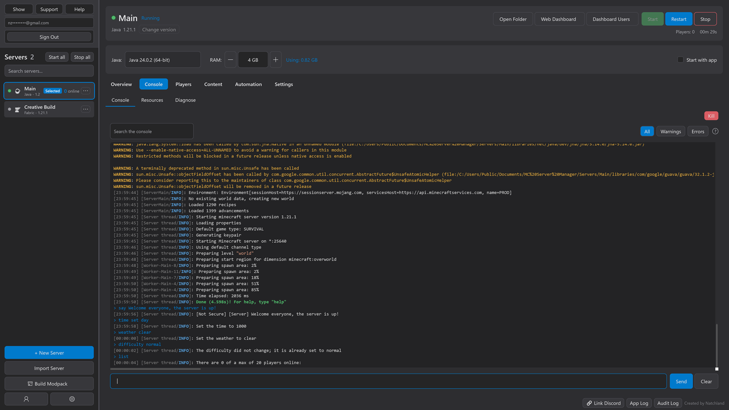Click the console horizontal scrollbar
Viewport: 729px width, 410px height.
click(155, 369)
